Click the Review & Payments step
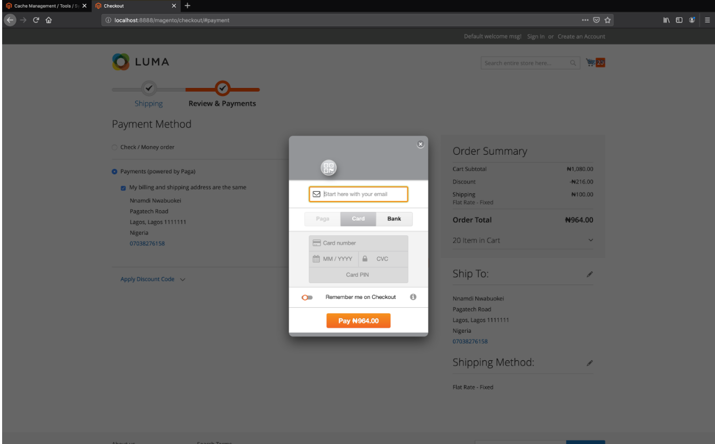The width and height of the screenshot is (715, 444). (222, 103)
